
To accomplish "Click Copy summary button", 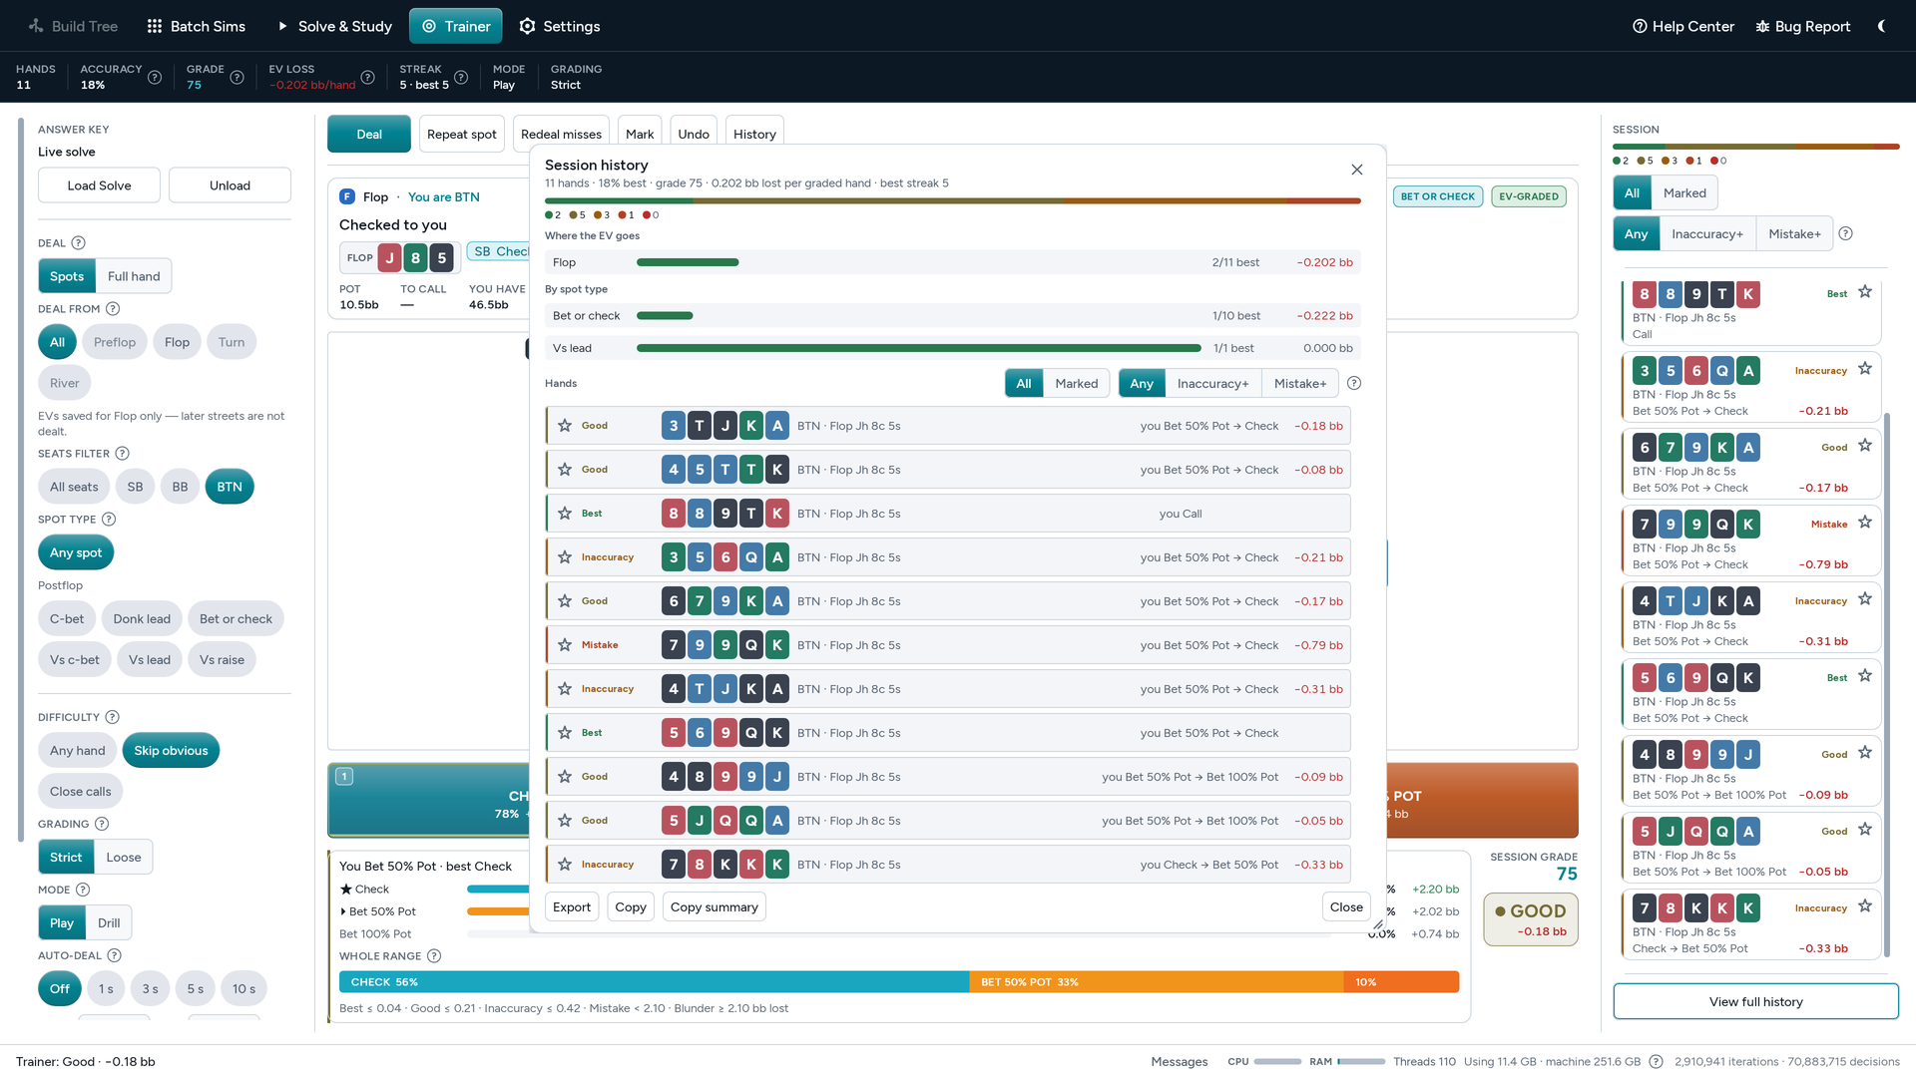I will click(x=715, y=907).
